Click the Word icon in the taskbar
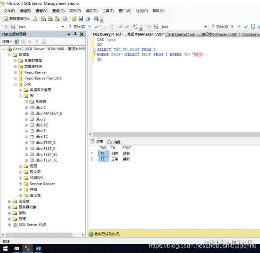Viewport: 260px width, 253px height. coord(38,249)
